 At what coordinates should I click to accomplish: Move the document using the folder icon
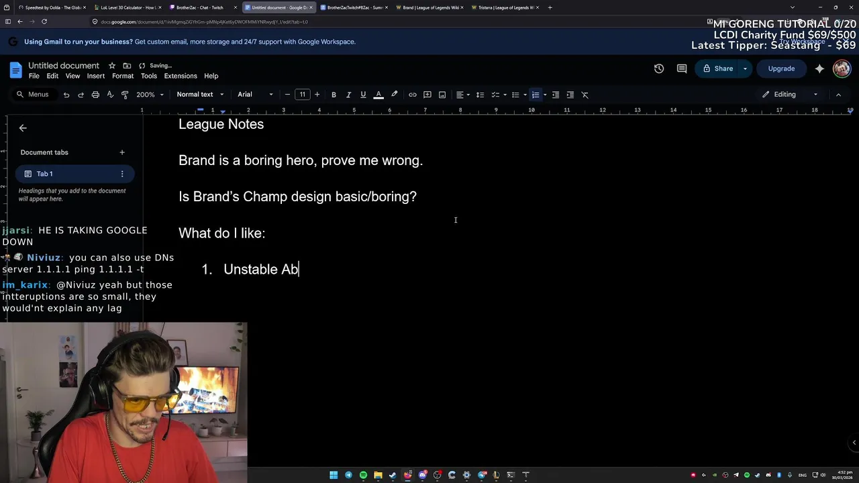[127, 66]
